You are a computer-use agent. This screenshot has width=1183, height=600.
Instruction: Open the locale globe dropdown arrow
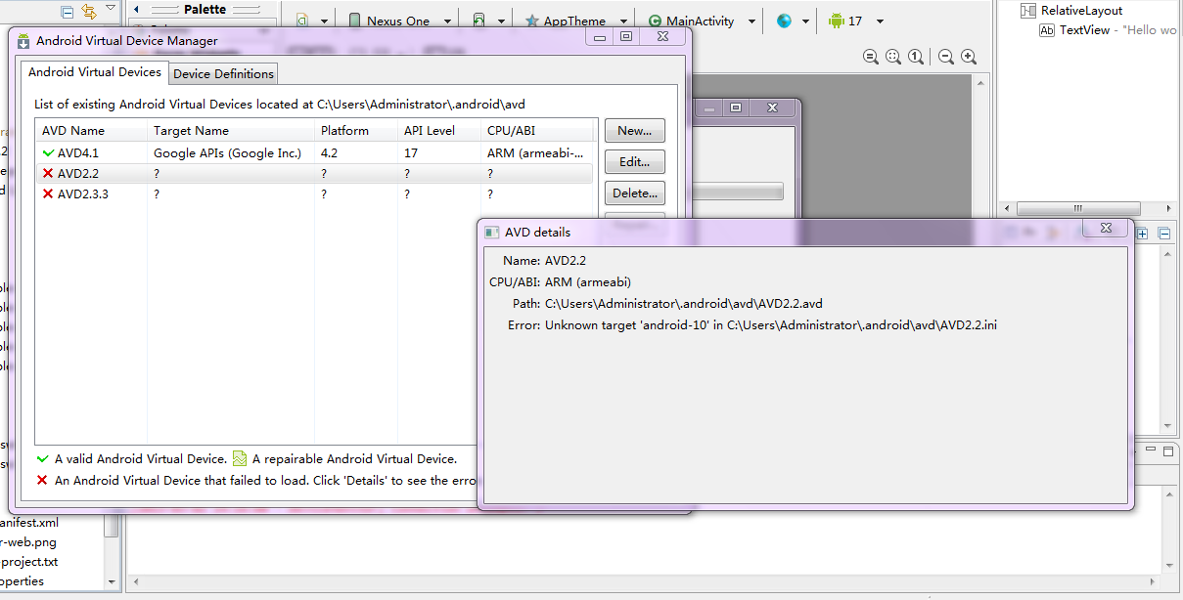806,21
